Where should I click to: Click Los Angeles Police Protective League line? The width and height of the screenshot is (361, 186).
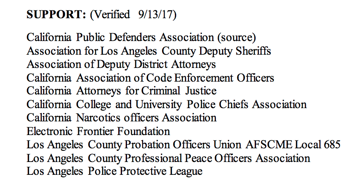[115, 171]
